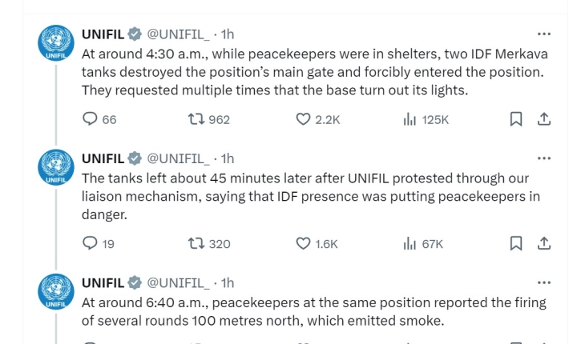Open more options on first tweet
This screenshot has width=585, height=344.
tap(544, 34)
